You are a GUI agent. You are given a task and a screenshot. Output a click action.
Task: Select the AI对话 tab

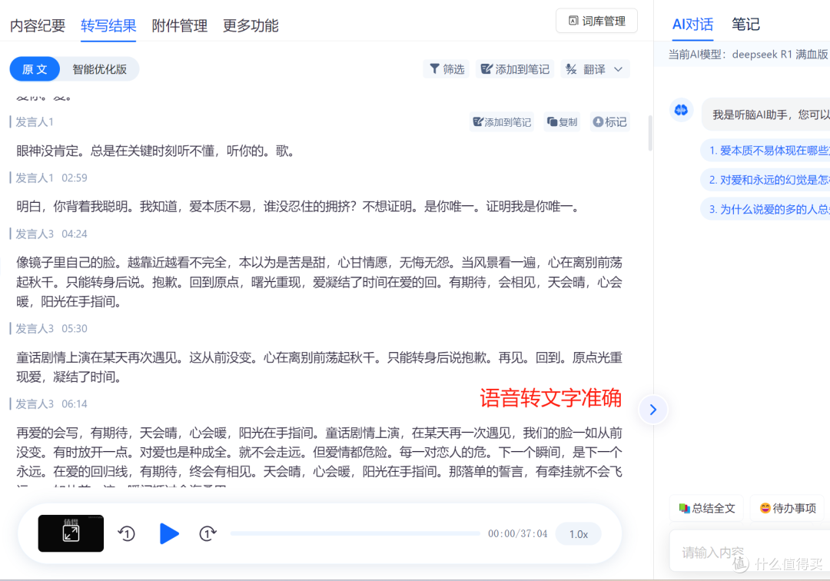(x=692, y=25)
